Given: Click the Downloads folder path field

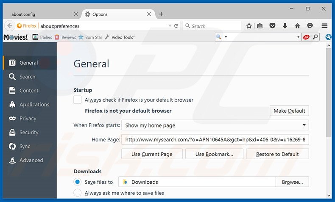Looking at the screenshot, I should tap(197, 182).
